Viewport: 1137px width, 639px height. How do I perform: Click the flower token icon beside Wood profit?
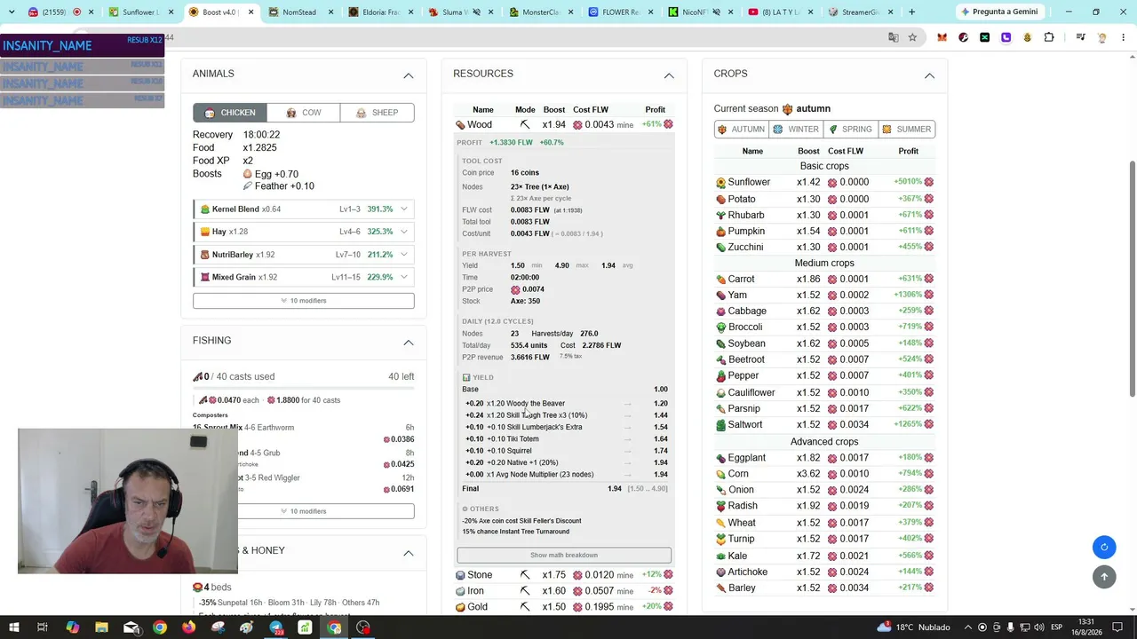point(668,124)
